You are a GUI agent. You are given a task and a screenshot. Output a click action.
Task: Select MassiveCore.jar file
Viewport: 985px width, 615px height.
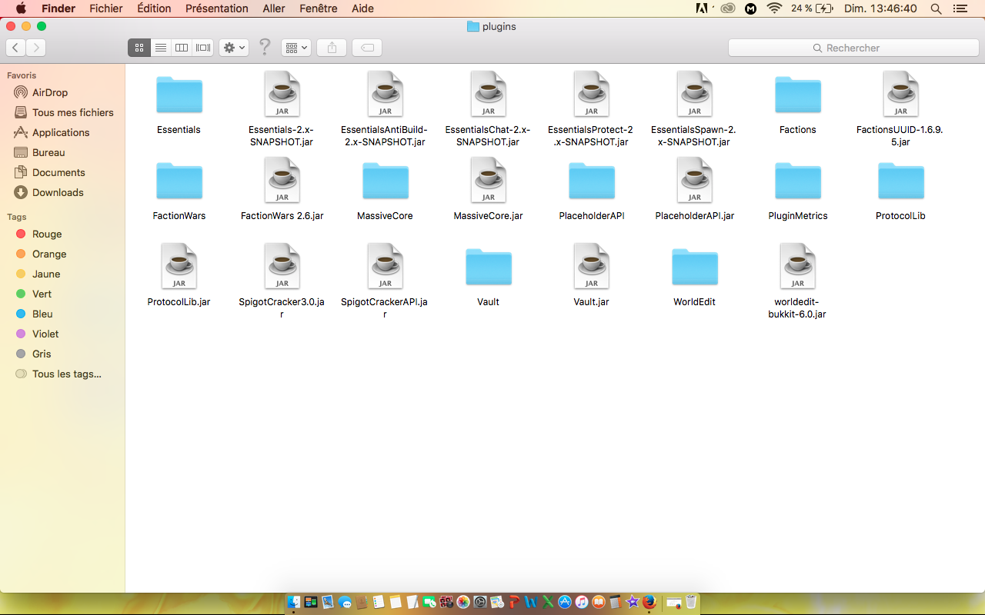click(488, 181)
